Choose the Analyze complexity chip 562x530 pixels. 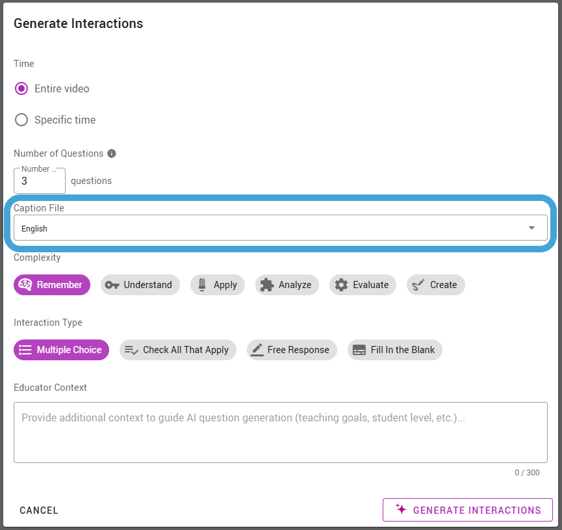[287, 285]
